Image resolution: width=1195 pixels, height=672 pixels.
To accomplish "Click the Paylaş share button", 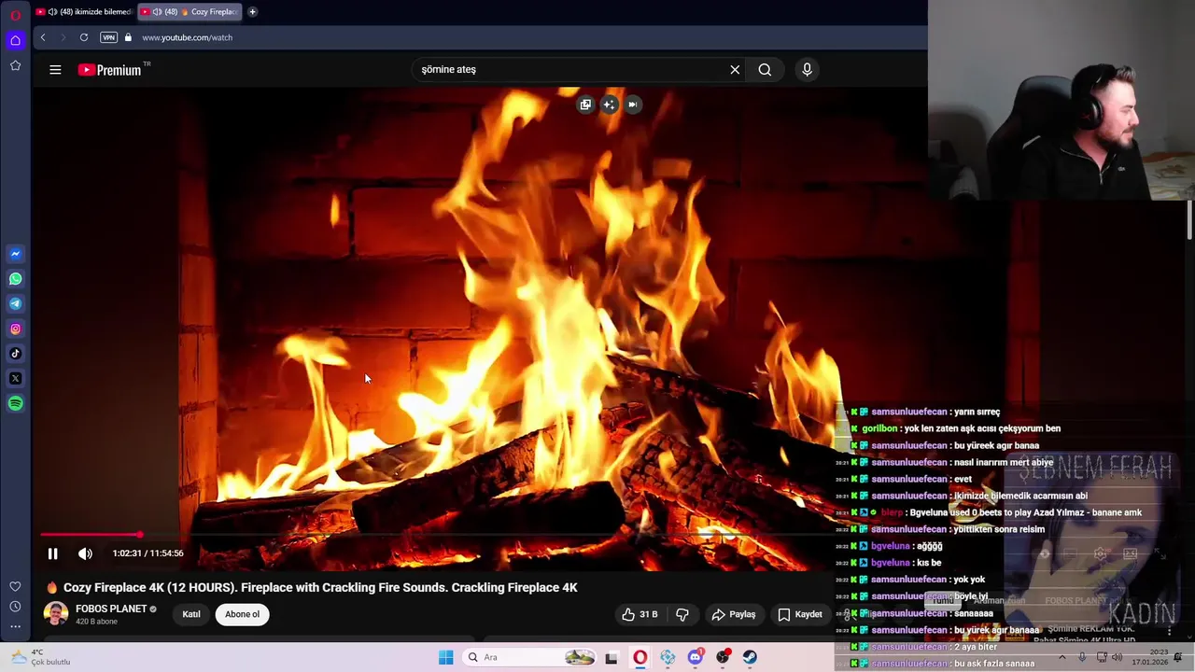I will coord(733,614).
